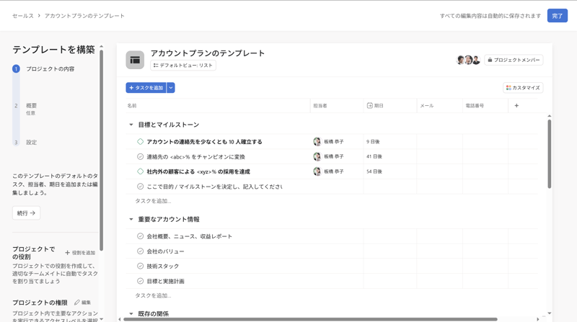Click the milestone diamond for アカウントの連絡先 task

tap(140, 141)
